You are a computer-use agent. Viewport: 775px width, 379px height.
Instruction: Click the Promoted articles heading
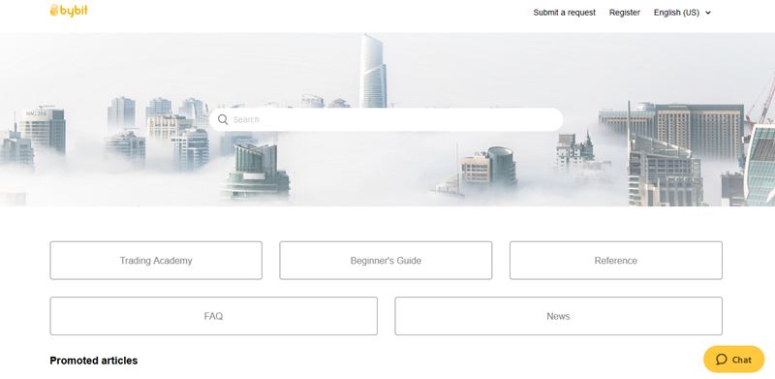tap(94, 361)
